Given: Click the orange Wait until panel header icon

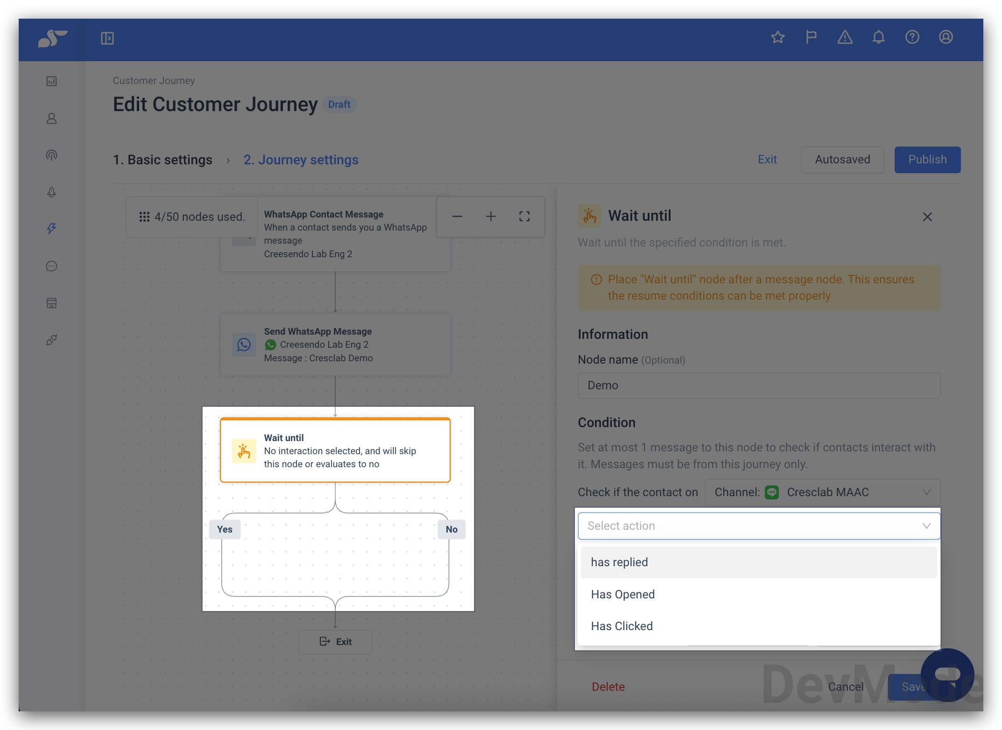Looking at the screenshot, I should coord(589,216).
